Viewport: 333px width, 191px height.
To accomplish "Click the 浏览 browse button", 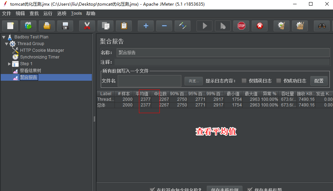I will 194,81.
